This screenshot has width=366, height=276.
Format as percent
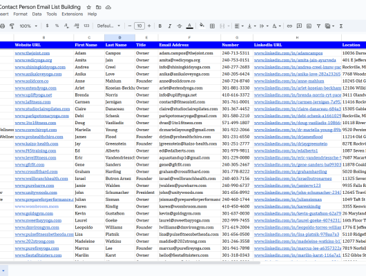click(57, 26)
